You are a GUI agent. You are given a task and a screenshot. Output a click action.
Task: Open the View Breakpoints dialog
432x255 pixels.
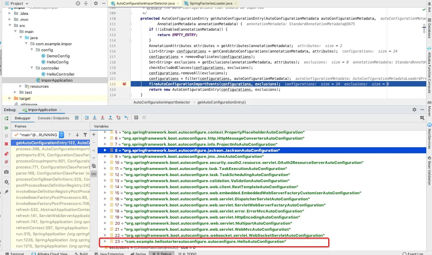coord(6,154)
